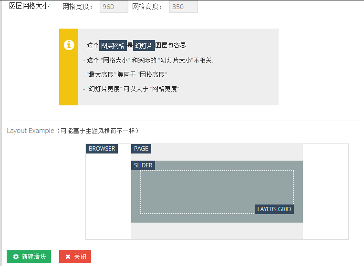364x266 pixels.
Task: Focus the 网格宽度 input showing 960
Action: click(x=114, y=7)
